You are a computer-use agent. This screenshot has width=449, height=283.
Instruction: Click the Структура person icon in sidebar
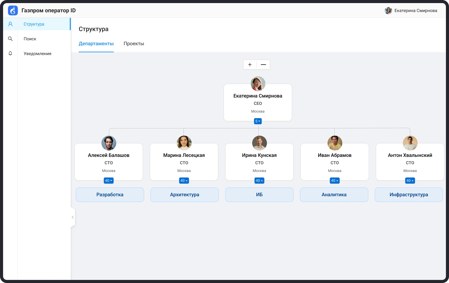click(10, 24)
